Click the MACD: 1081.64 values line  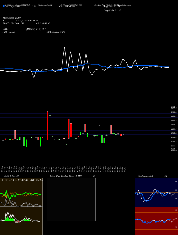point(26,23)
